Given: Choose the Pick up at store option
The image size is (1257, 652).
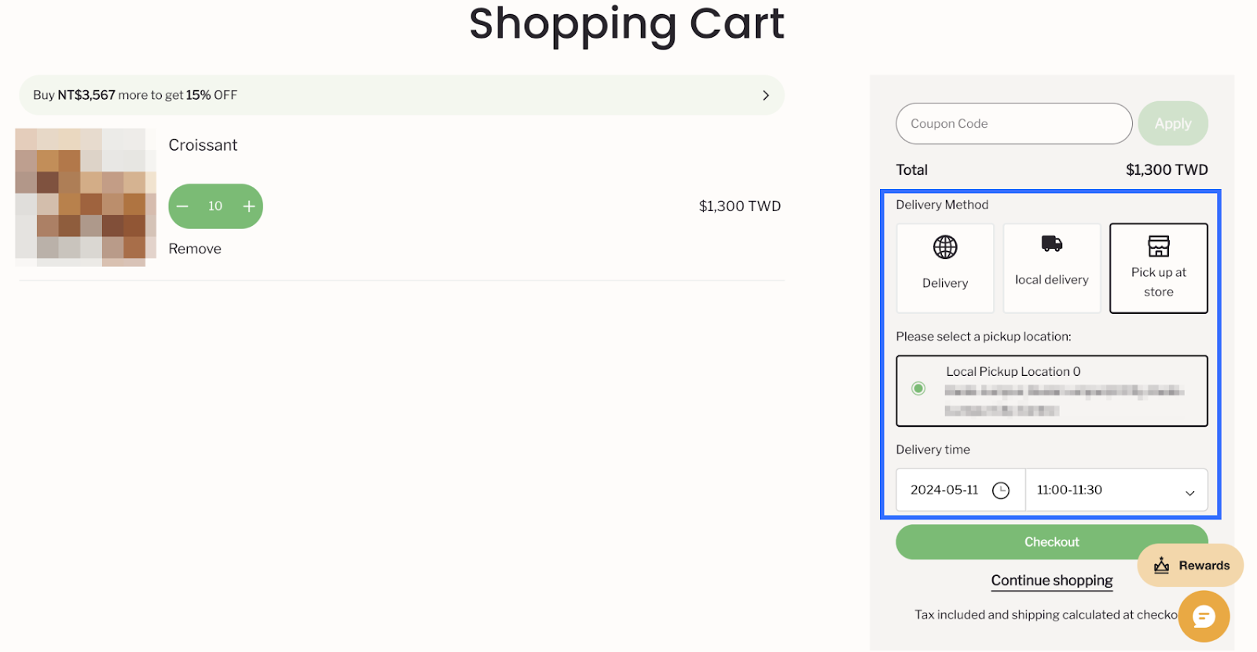Looking at the screenshot, I should pos(1158,269).
